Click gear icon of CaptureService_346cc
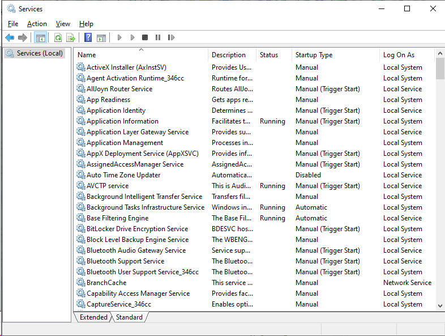 81,304
